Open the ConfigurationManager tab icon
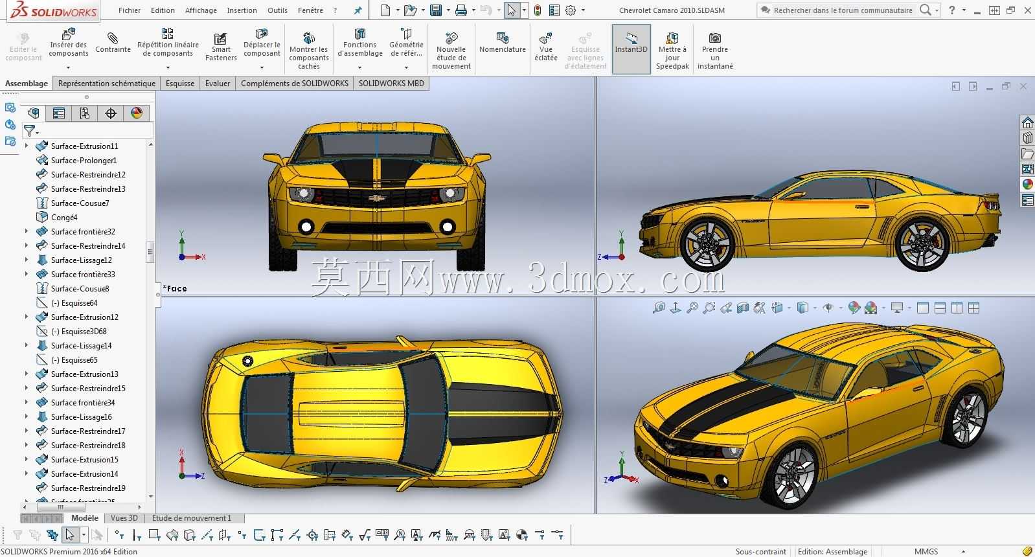This screenshot has width=1035, height=557. click(85, 113)
